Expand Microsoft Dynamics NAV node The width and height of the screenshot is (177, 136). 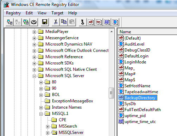[34, 45]
